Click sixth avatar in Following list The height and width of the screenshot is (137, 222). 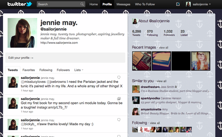[165, 130]
